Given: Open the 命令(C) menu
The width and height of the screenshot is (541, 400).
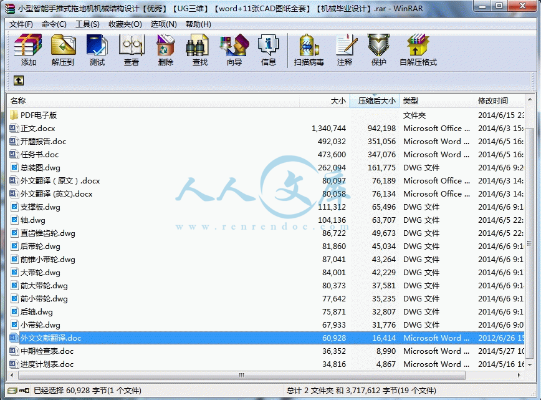Looking at the screenshot, I should point(54,24).
